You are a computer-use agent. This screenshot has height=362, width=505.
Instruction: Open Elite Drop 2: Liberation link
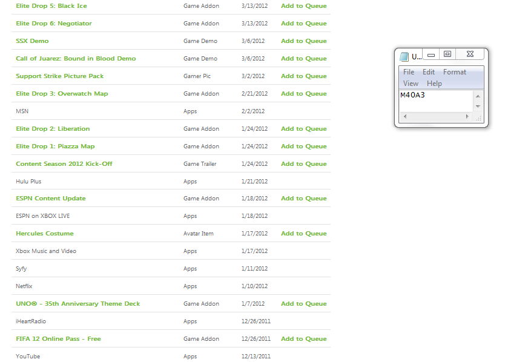coord(53,129)
